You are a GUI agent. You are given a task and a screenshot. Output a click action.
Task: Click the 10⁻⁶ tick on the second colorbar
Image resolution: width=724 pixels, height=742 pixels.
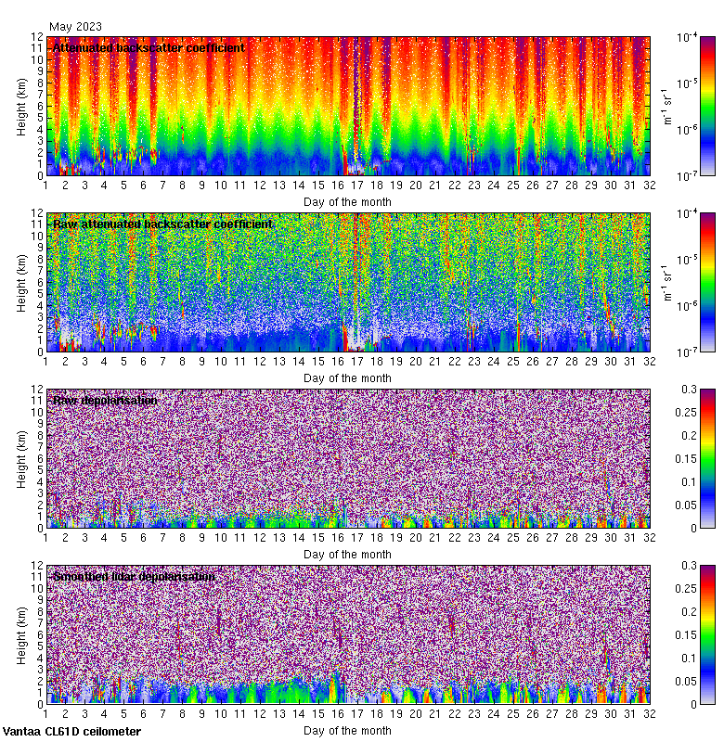[687, 306]
